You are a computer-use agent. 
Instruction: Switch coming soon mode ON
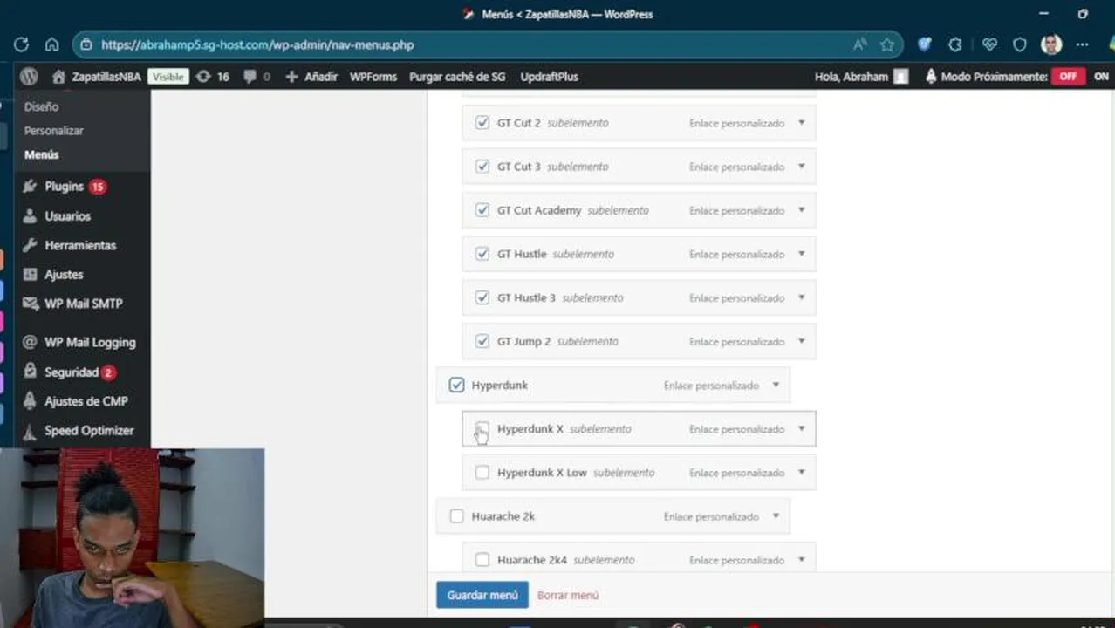[1101, 77]
